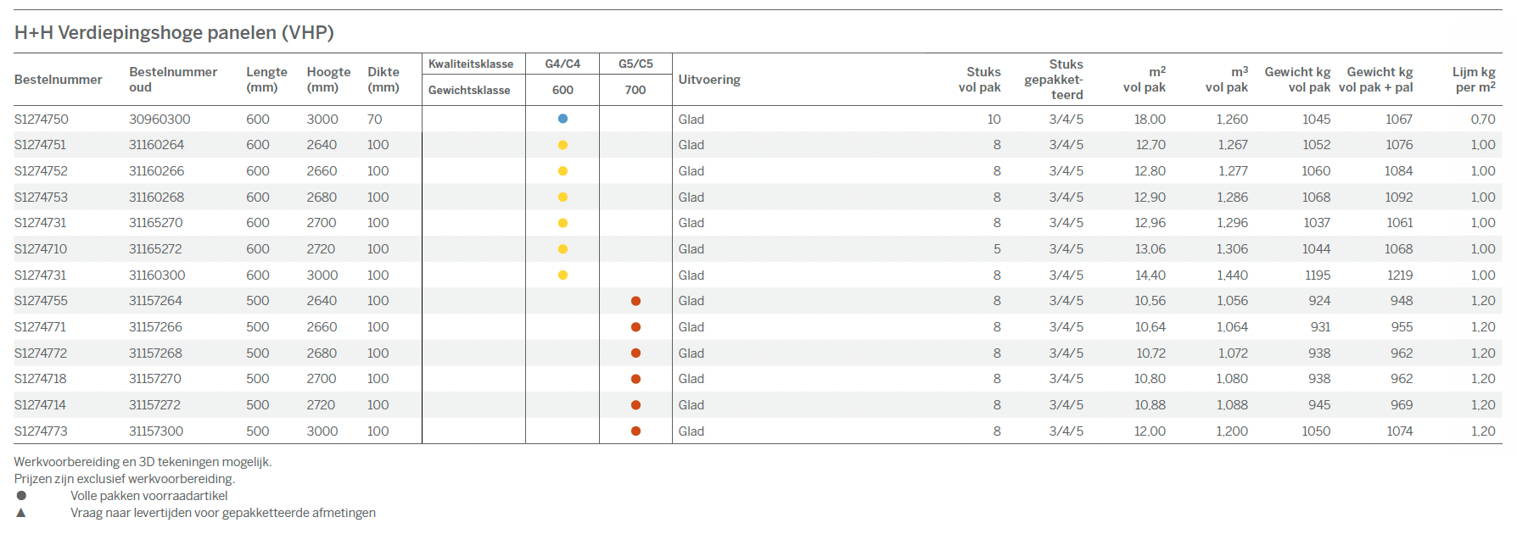Click the black triangle legend symbol
The image size is (1517, 534).
click(21, 513)
